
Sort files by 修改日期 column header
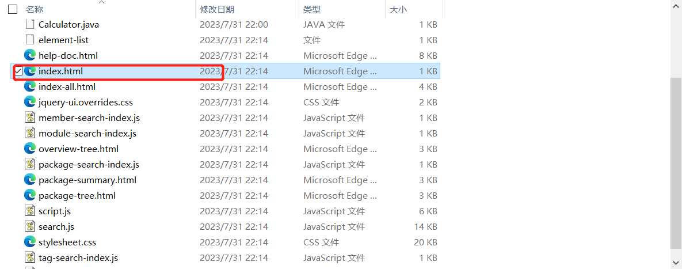[217, 10]
